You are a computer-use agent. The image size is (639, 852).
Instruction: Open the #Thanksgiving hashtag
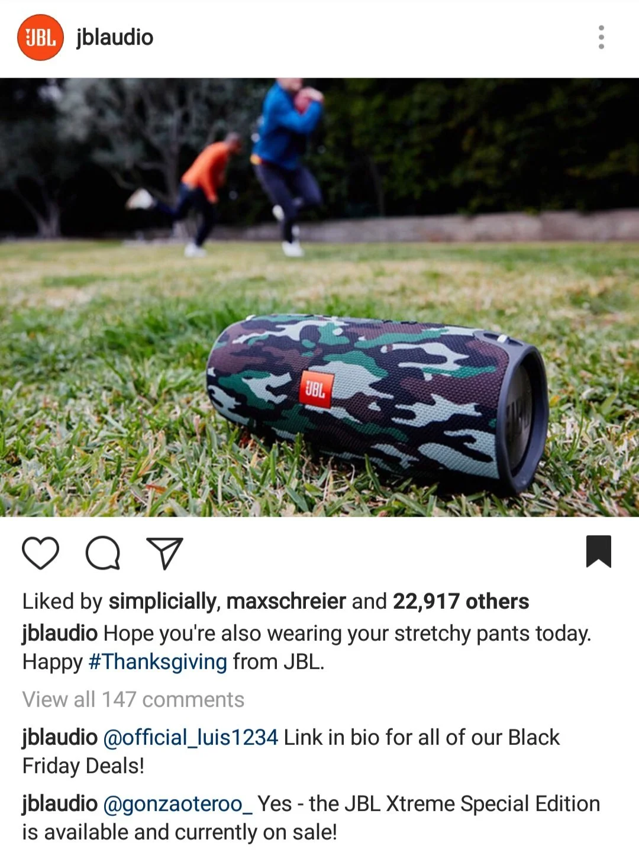click(x=157, y=662)
